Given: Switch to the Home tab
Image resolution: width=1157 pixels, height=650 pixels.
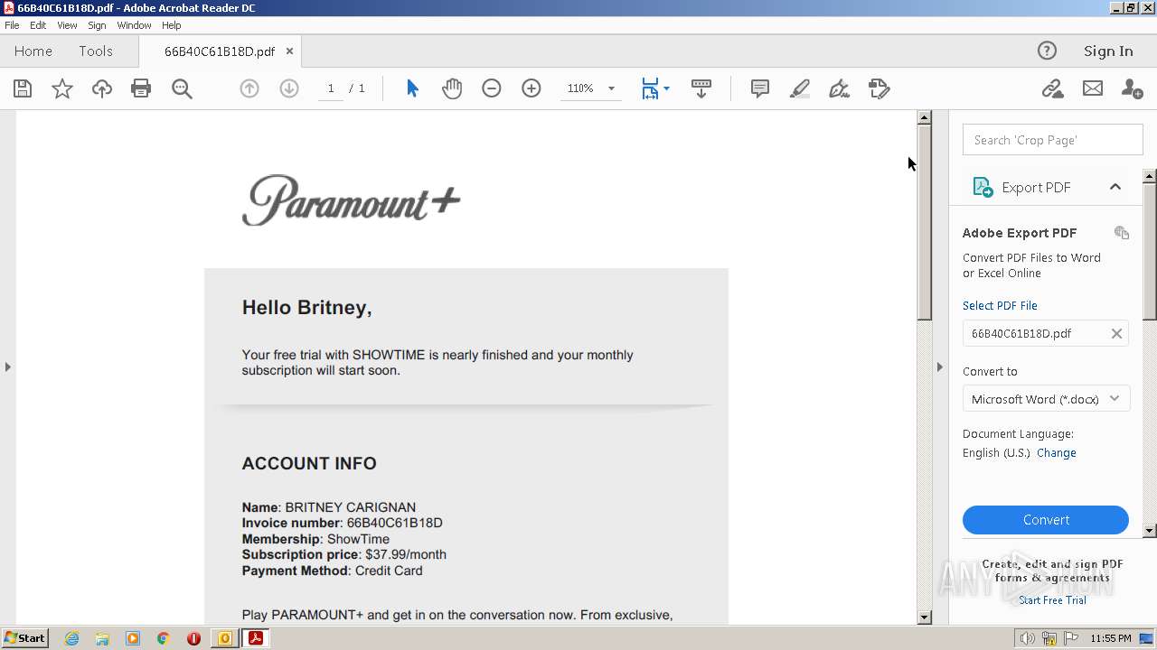Looking at the screenshot, I should pos(33,51).
